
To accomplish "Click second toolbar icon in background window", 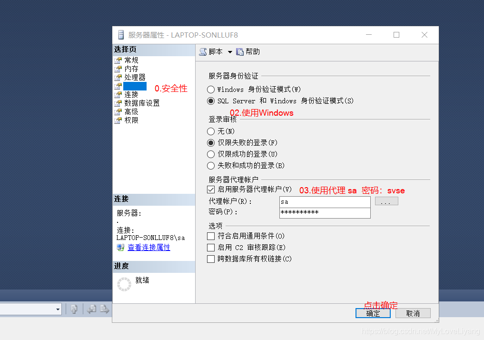I will [92, 309].
